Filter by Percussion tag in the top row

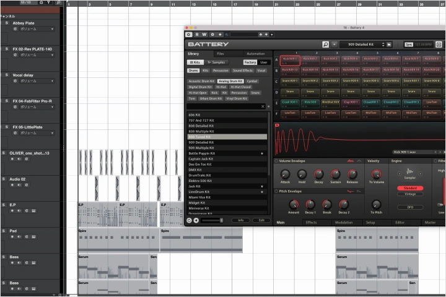[221, 71]
